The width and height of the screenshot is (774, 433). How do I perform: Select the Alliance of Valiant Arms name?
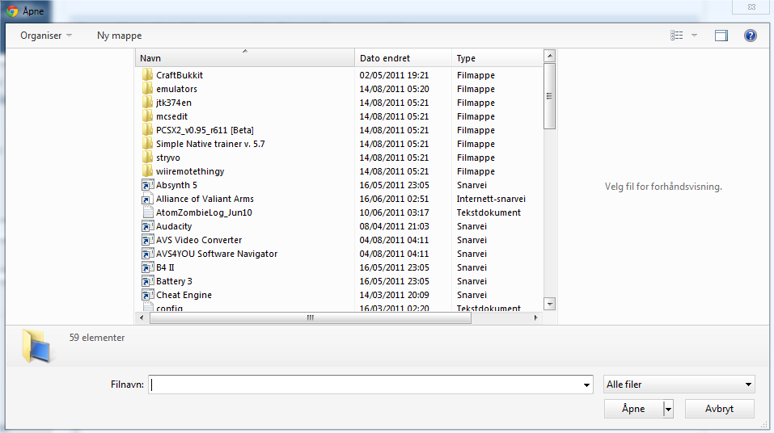click(x=205, y=199)
